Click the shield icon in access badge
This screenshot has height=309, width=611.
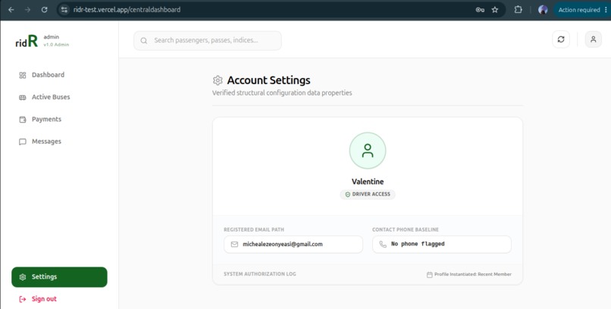348,194
